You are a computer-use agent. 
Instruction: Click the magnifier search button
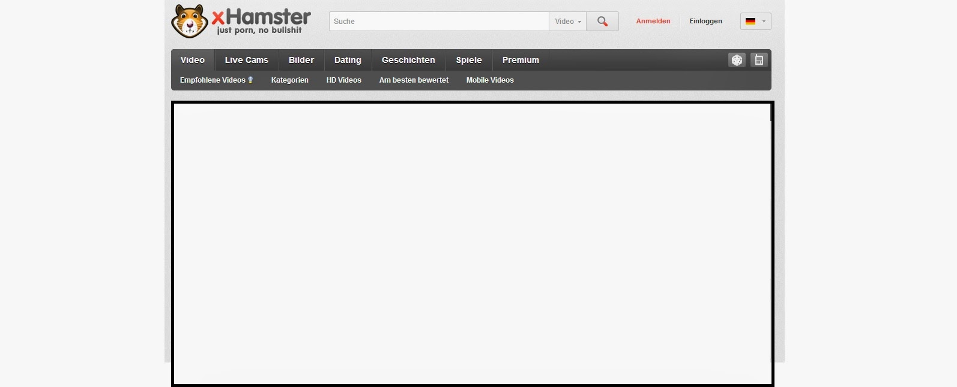click(x=602, y=22)
